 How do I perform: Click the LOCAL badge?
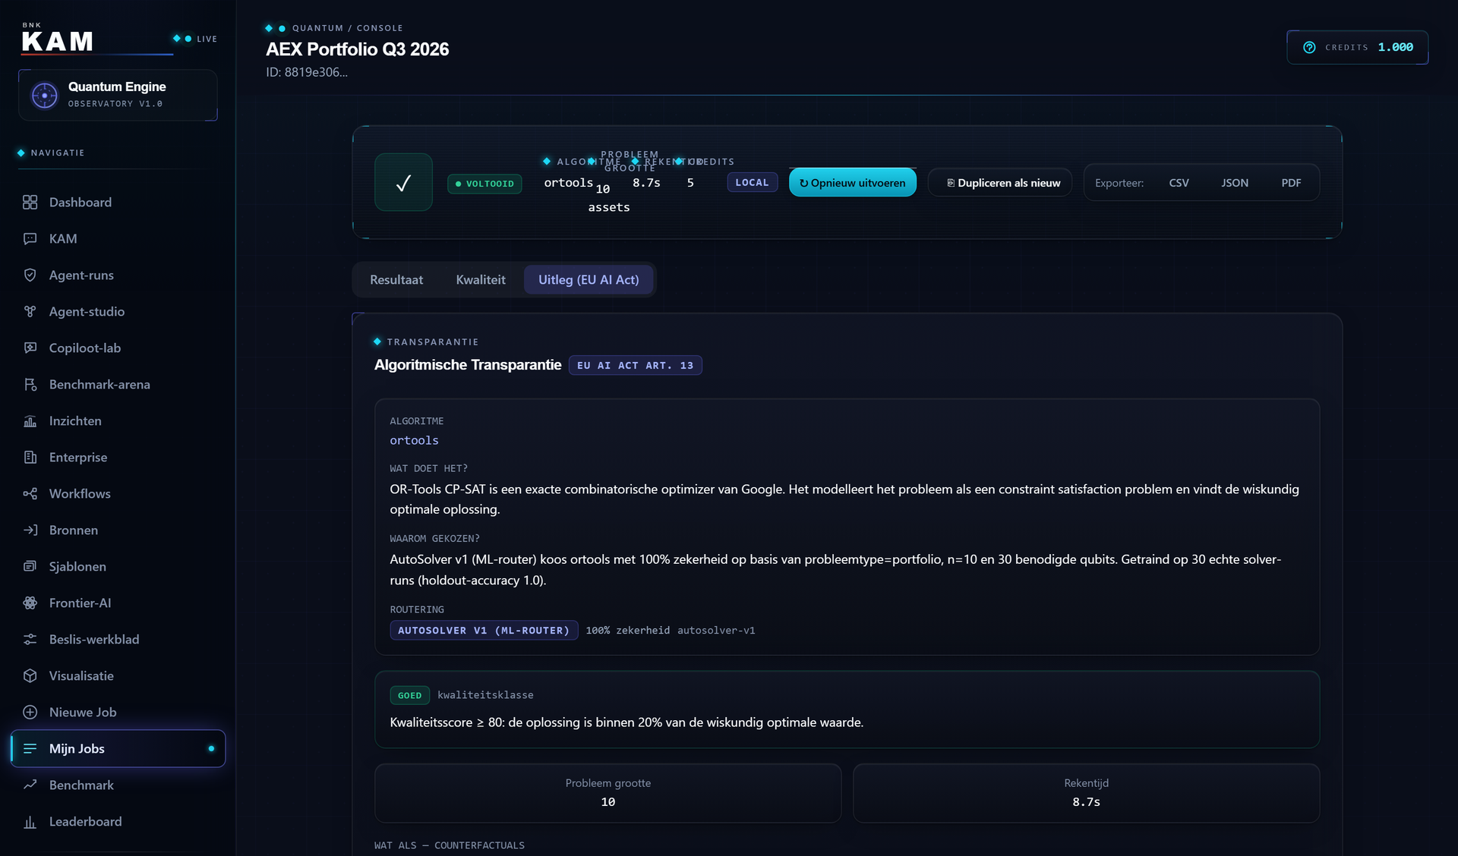752,183
